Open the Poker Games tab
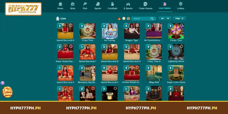Image resolution: width=228 pixels, height=114 pixels. pos(146,6)
